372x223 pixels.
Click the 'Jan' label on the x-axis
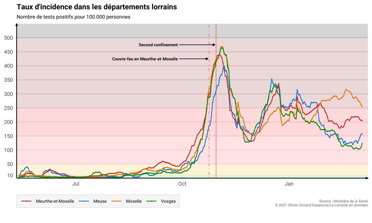[289, 184]
